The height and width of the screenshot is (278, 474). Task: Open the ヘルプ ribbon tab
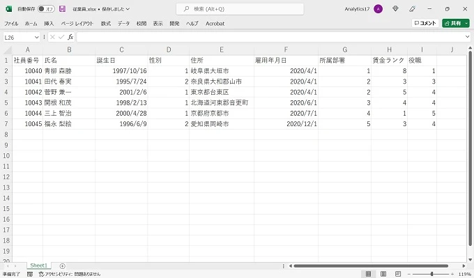pos(192,23)
